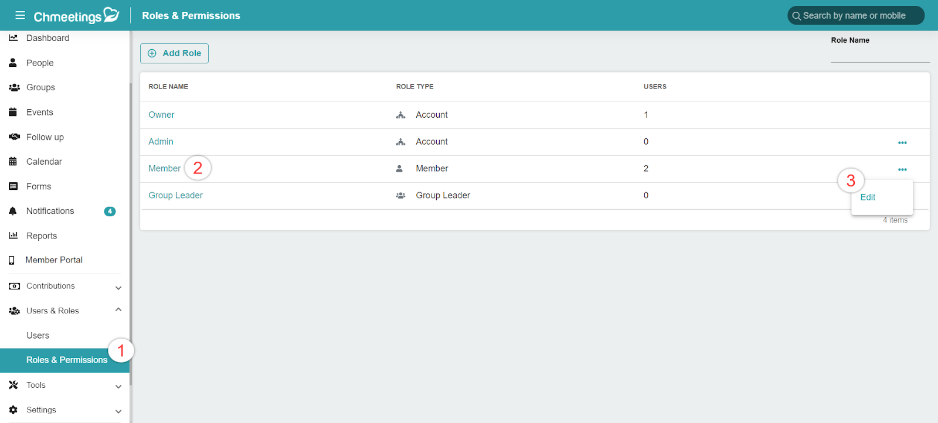Click the Add Role button
The image size is (938, 423).
click(174, 53)
